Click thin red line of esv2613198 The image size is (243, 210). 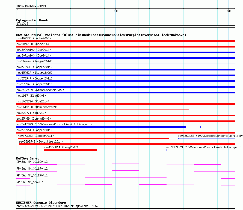(103, 110)
